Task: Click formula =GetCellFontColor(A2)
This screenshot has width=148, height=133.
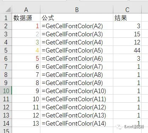Action: (77, 25)
